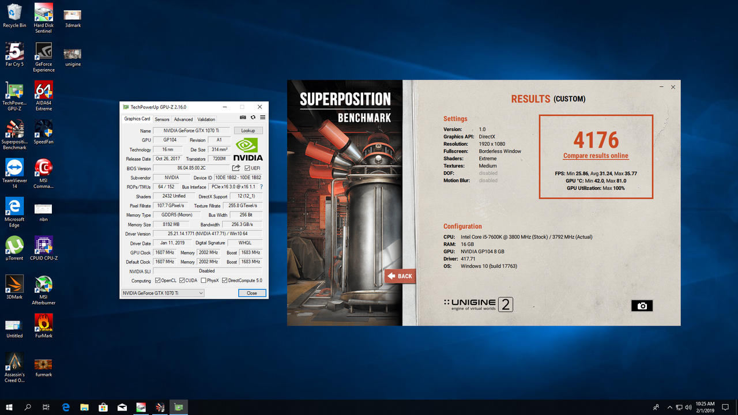Click the Close button in GPU-Z
Viewport: 738px width, 415px height.
coord(252,293)
